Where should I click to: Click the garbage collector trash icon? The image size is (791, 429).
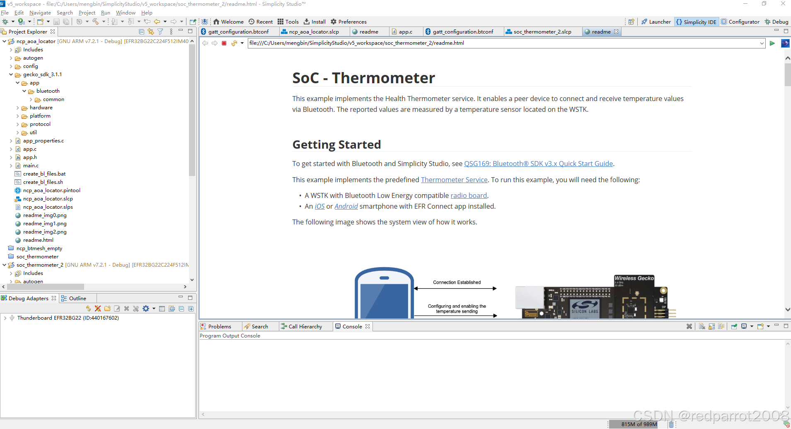pos(671,424)
